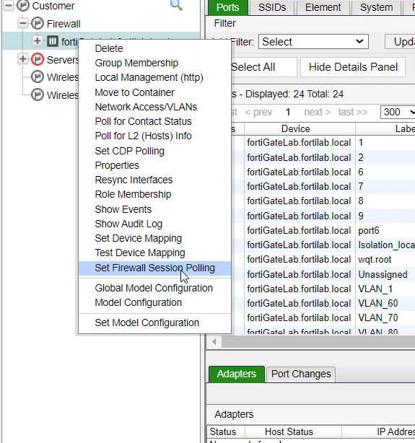Open the System tab

pos(376,7)
